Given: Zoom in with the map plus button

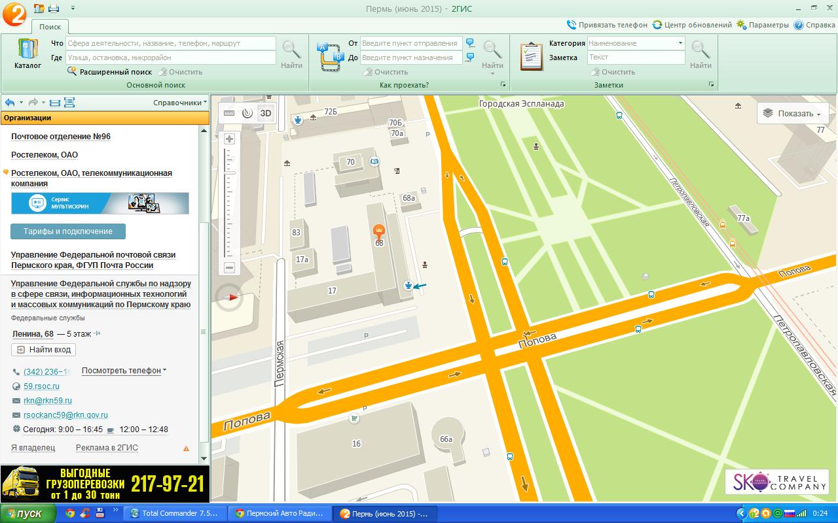Looking at the screenshot, I should 229,139.
